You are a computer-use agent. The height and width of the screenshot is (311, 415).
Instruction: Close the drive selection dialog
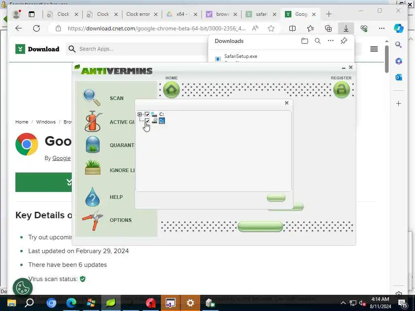click(287, 103)
